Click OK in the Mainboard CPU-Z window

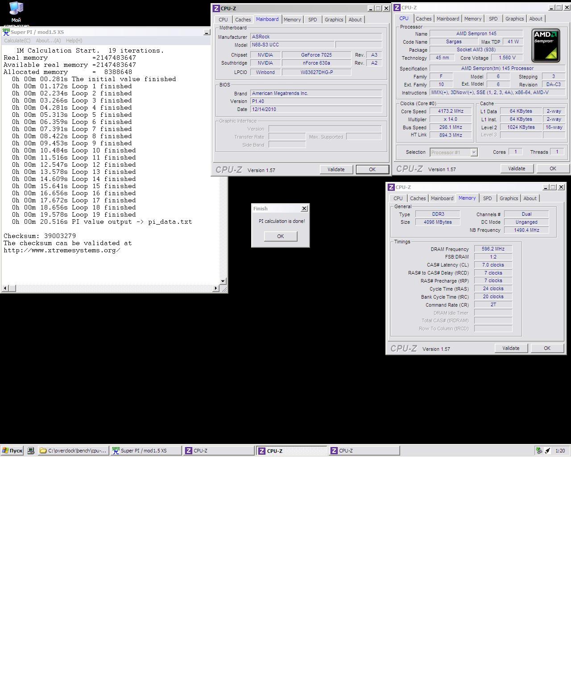(x=372, y=169)
